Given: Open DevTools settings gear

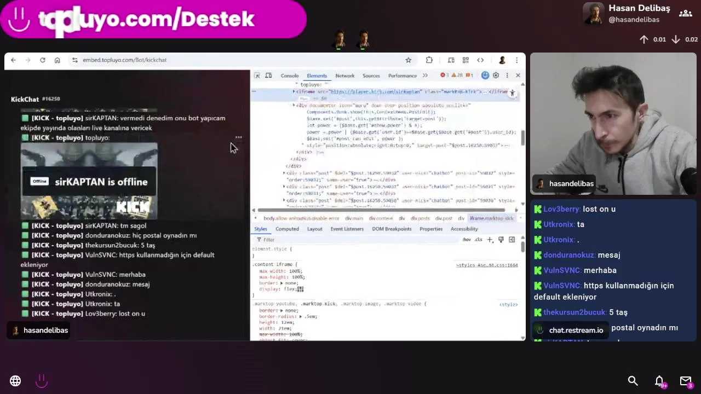Looking at the screenshot, I should pyautogui.click(x=496, y=76).
